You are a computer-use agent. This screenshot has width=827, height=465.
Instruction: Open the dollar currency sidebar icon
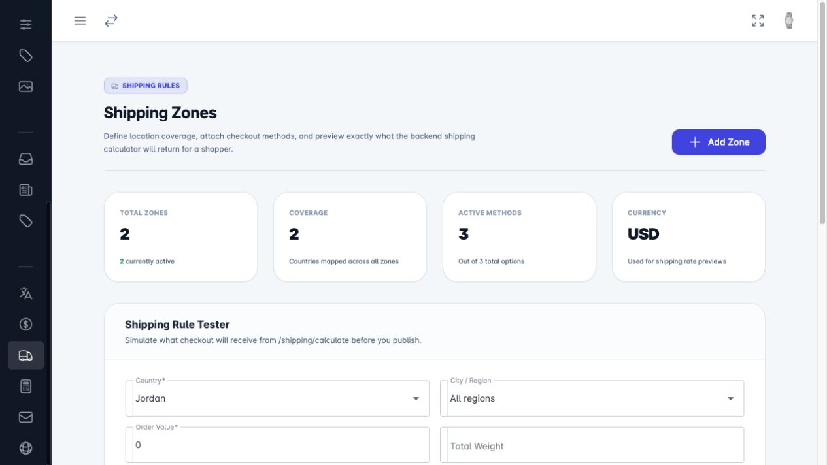[x=25, y=324]
